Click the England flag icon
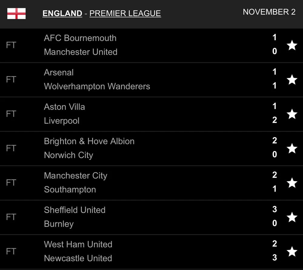 coord(16,14)
